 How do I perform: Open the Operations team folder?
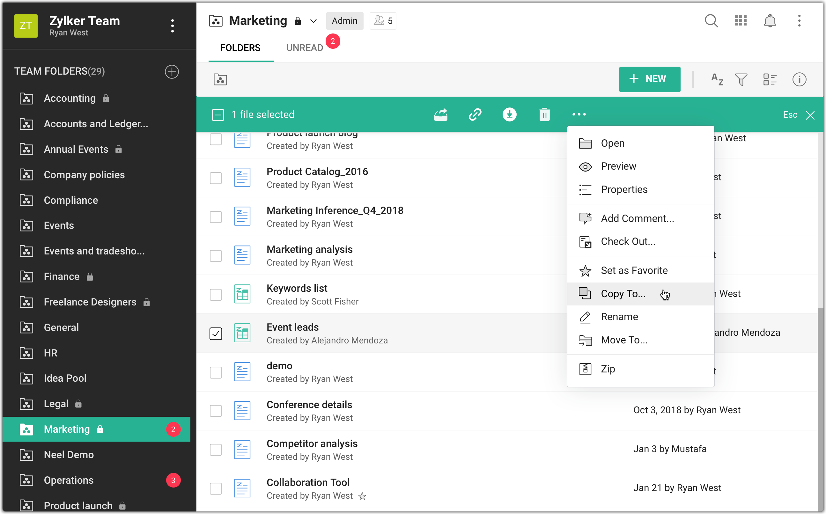69,480
